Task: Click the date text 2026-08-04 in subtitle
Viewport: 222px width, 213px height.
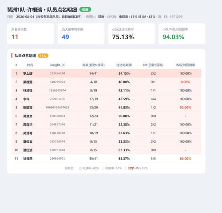Action: click(25, 17)
